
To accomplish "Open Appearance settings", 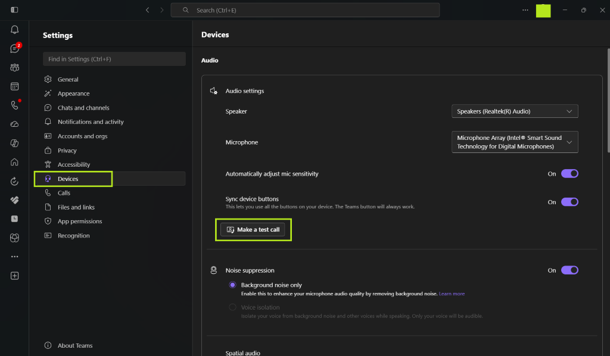I will [x=114, y=93].
